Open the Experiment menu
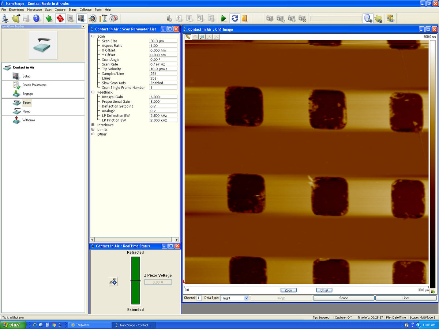 point(16,10)
